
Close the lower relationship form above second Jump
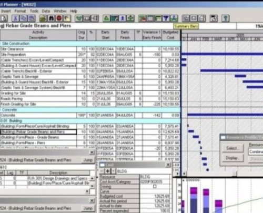pyautogui.click(x=92, y=200)
